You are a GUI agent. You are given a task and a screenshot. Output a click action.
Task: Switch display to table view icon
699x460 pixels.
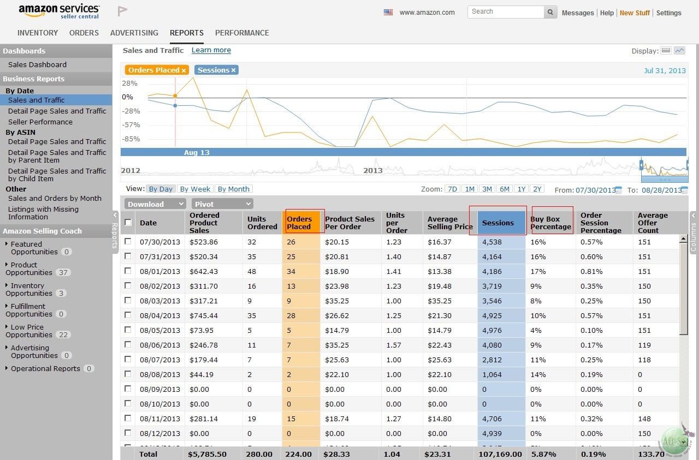666,51
